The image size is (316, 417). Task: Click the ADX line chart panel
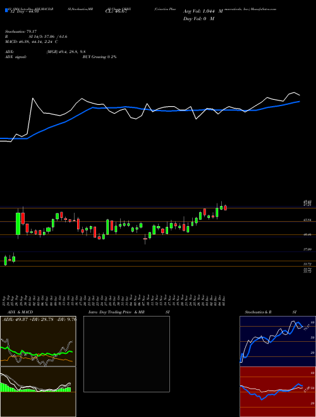pyautogui.click(x=38, y=341)
